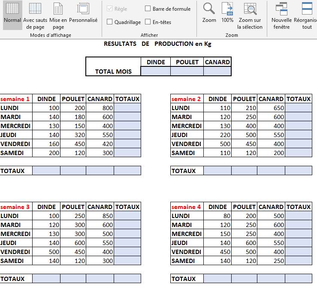The width and height of the screenshot is (317, 290).
Task: Click the RESULTATS DE PRODUCTION title
Action: (157, 44)
